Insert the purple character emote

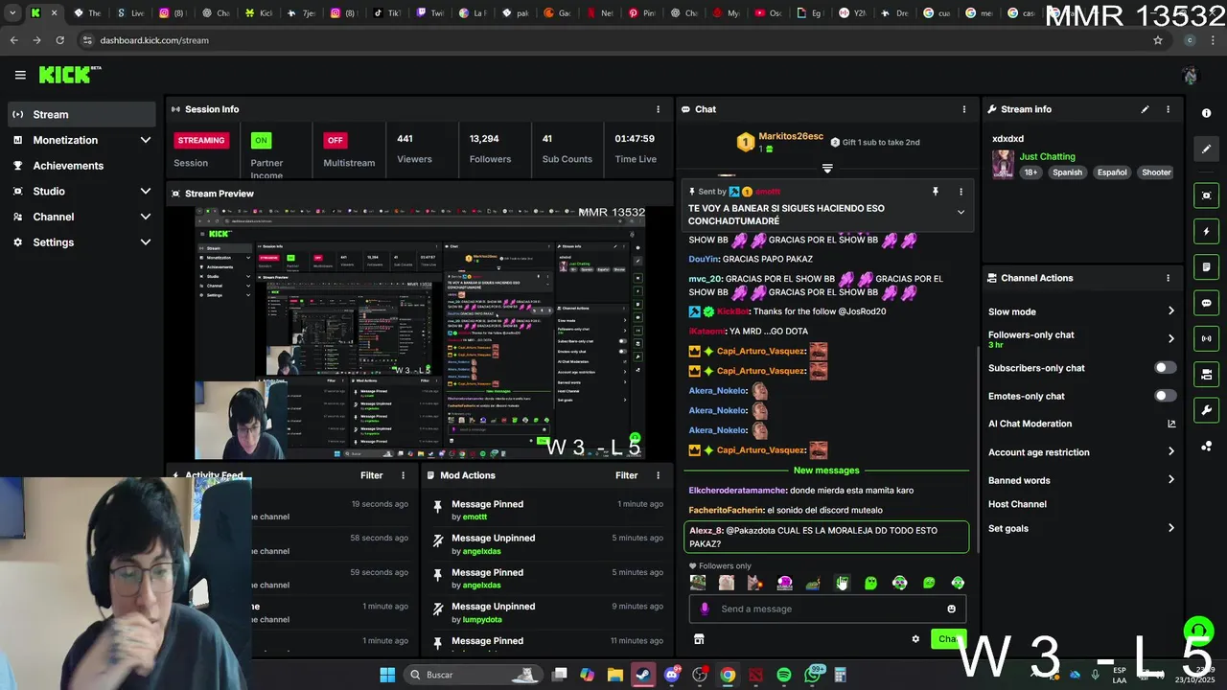click(784, 583)
